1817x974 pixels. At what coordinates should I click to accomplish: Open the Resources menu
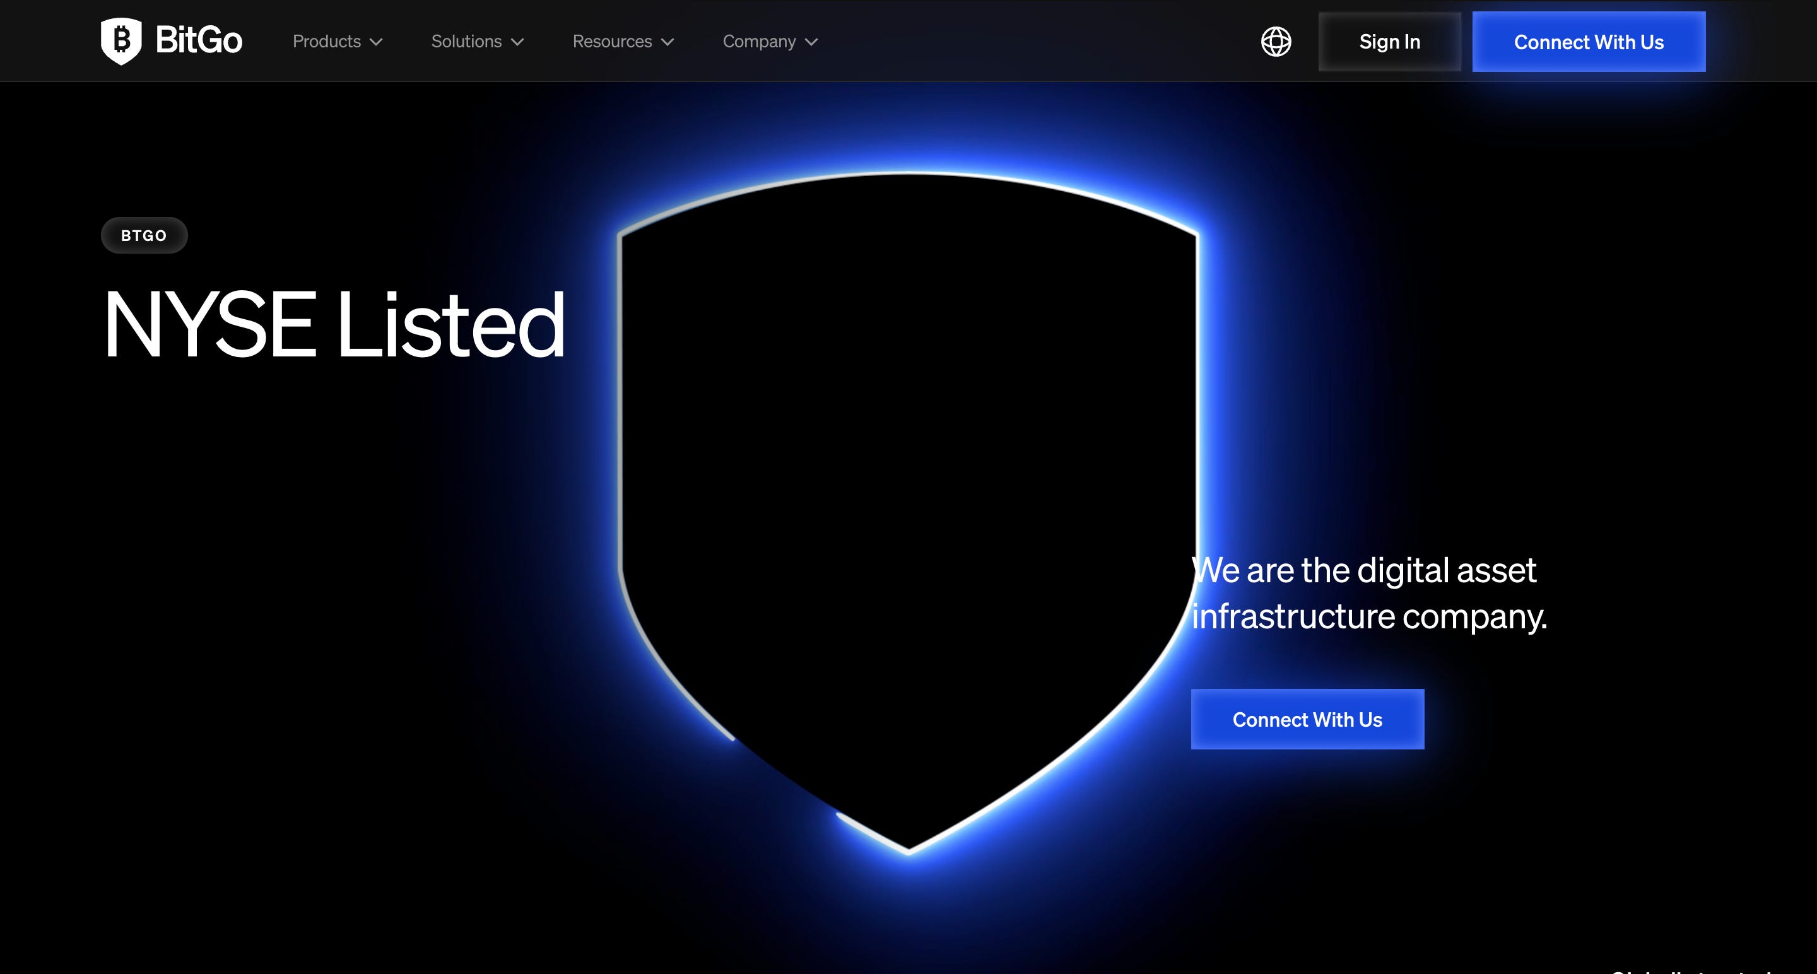click(x=611, y=42)
